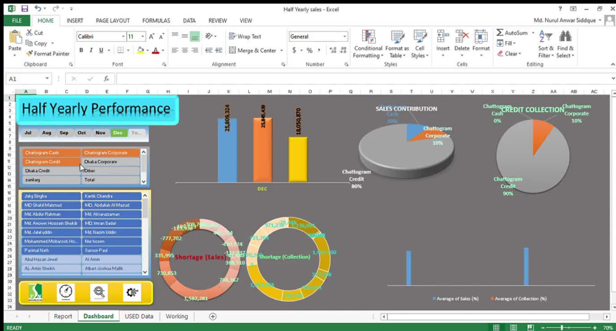Open the FILE menu
The height and width of the screenshot is (331, 616).
coord(17,20)
